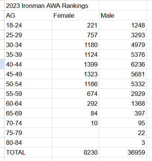The height and width of the screenshot is (161, 152).
Task: Select the 50-54 age group label
Action: [28, 84]
